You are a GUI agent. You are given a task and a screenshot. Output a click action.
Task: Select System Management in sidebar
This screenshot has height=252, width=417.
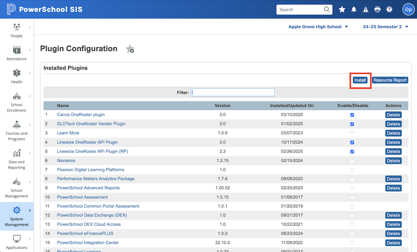coord(17,216)
